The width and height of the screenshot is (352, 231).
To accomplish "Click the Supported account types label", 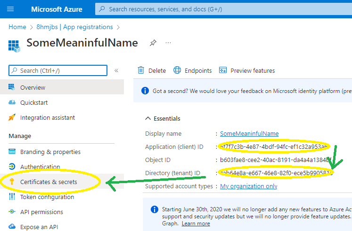I will point(179,186).
